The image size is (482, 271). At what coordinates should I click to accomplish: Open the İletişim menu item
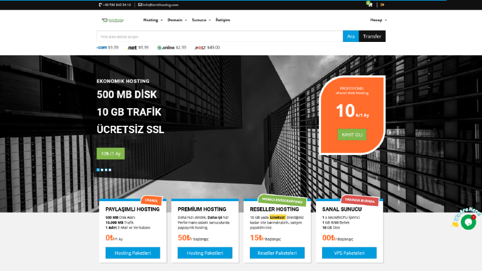[222, 20]
